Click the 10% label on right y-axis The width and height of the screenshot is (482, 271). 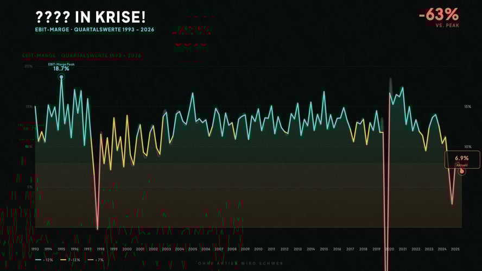click(x=467, y=147)
